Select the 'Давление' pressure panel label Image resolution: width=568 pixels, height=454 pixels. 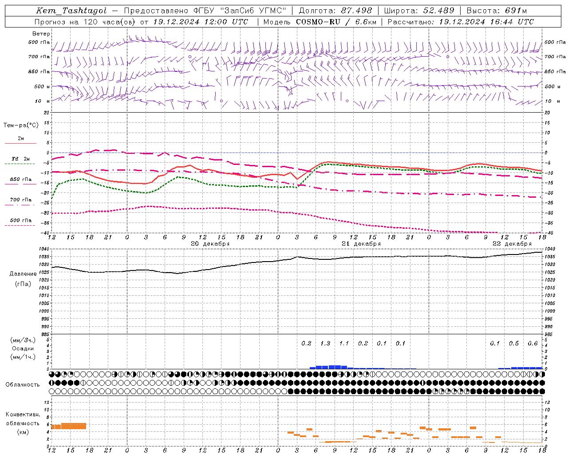click(23, 274)
